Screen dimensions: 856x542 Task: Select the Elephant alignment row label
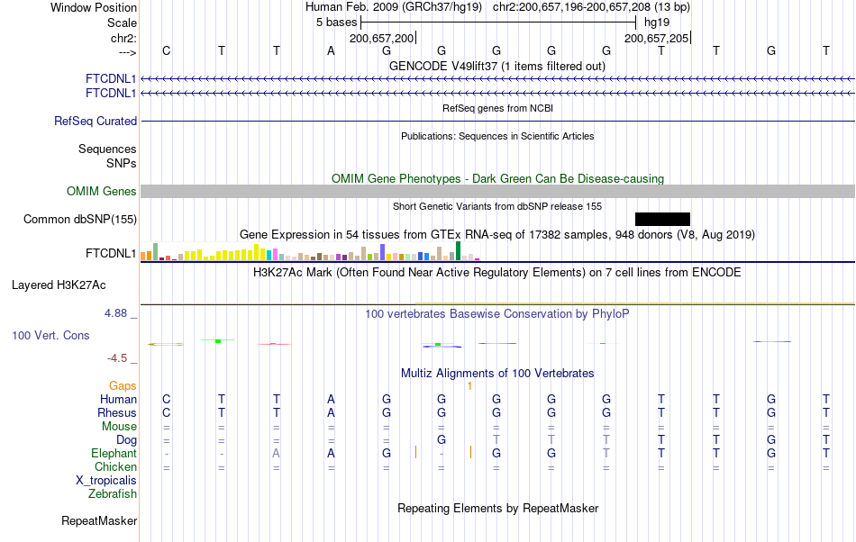pyautogui.click(x=114, y=453)
